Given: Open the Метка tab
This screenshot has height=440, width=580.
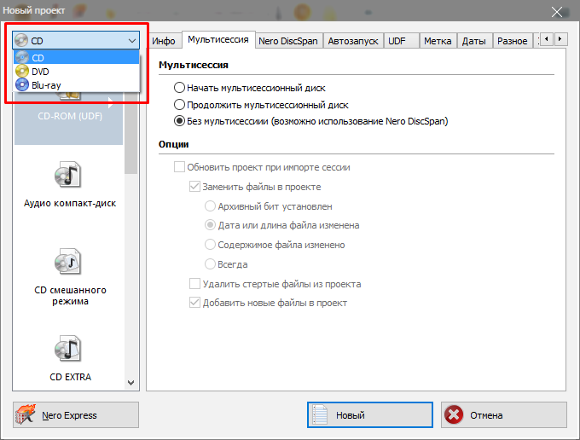Looking at the screenshot, I should (x=438, y=41).
